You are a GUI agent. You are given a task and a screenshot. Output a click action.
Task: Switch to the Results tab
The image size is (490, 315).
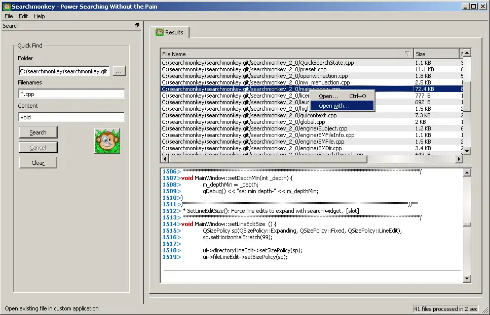(170, 32)
